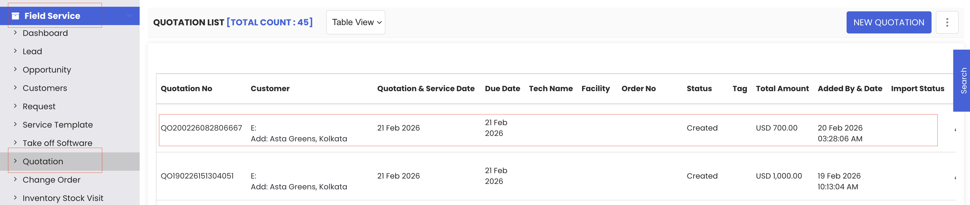Open the Table View dropdown
Viewport: 970px width, 205px height.
pos(355,23)
